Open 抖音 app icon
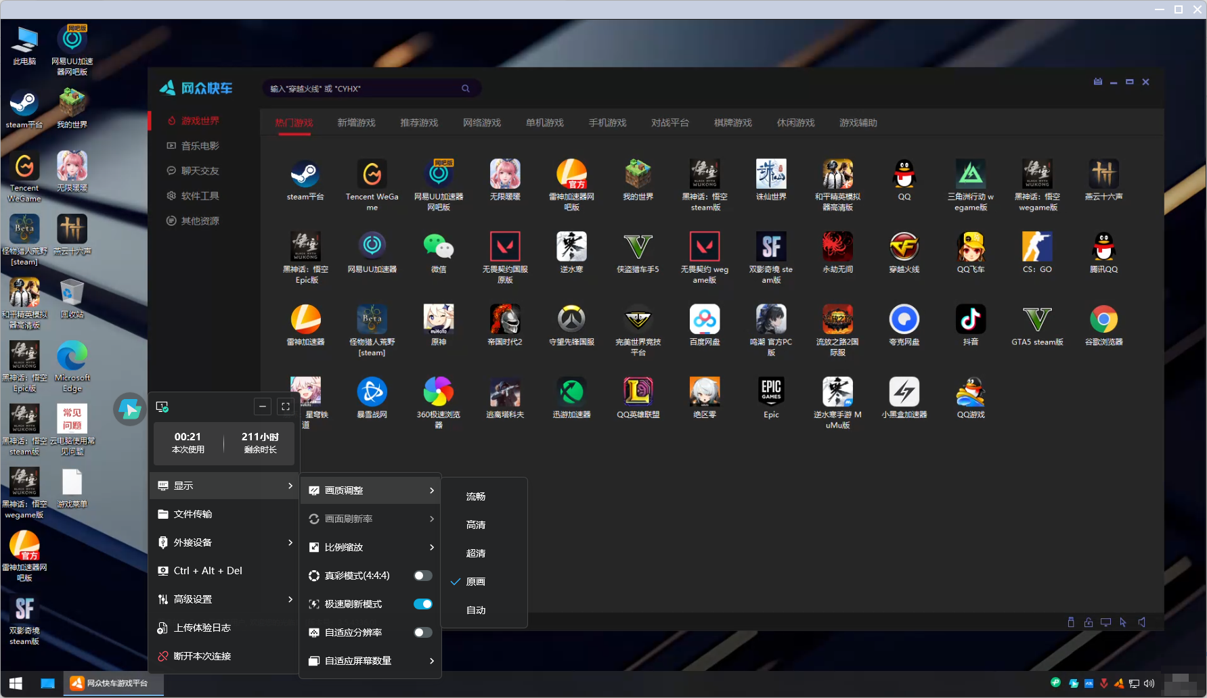Image resolution: width=1207 pixels, height=698 pixels. pos(971,325)
